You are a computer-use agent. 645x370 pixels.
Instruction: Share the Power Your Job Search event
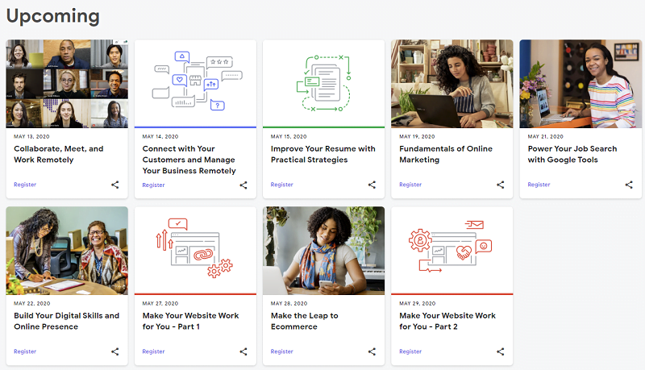pyautogui.click(x=629, y=185)
